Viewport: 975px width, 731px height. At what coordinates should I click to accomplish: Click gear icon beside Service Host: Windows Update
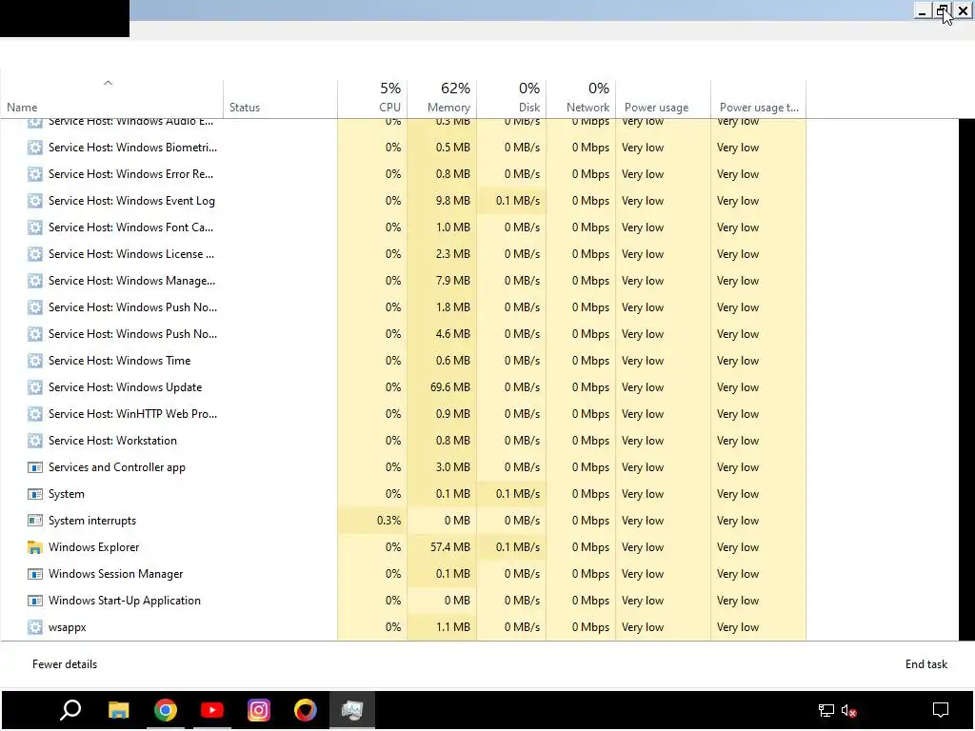(x=35, y=387)
